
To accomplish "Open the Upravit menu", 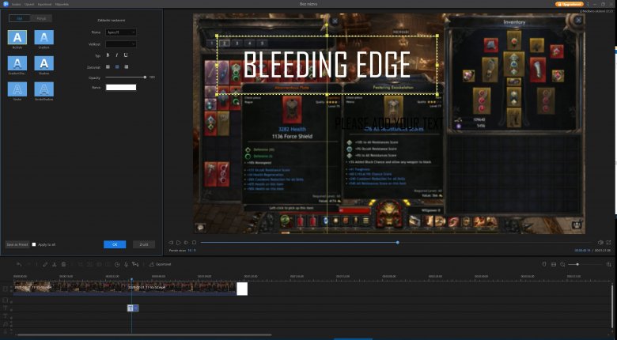I will (29, 4).
